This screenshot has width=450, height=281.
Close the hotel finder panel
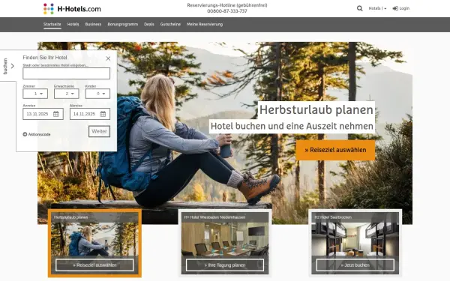tap(108, 58)
